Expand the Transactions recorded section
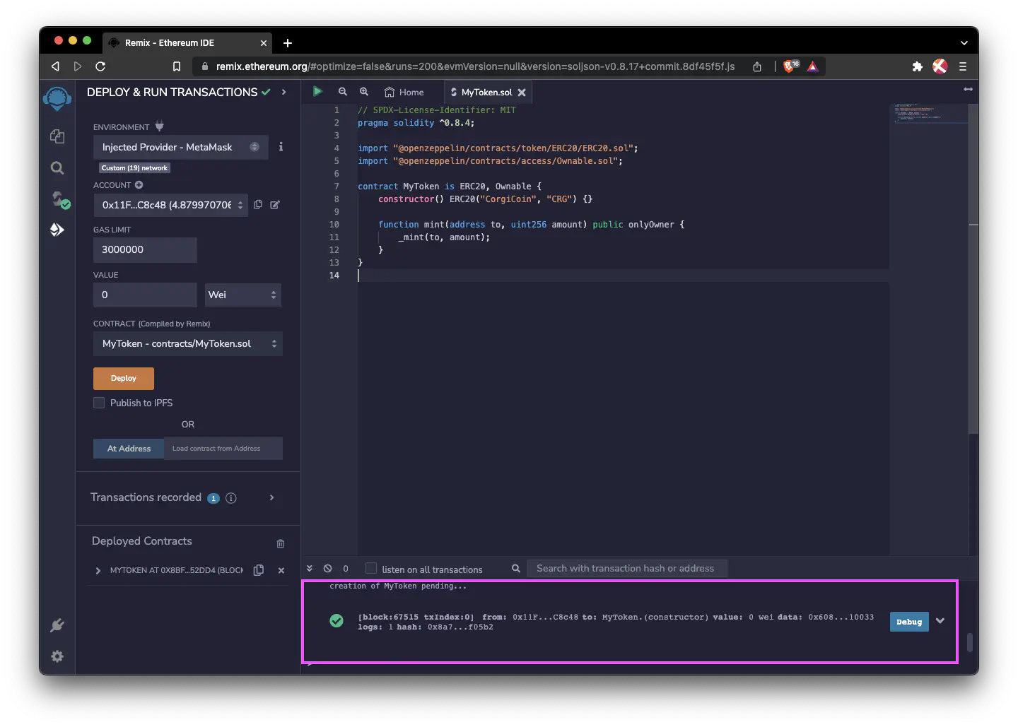1018x727 pixels. pos(272,498)
